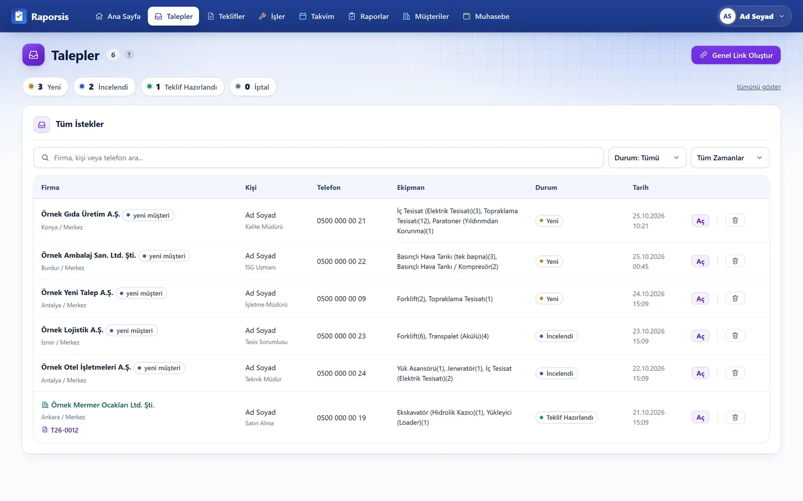
Task: Filter by 2 İncelendi status chip
Action: click(104, 87)
